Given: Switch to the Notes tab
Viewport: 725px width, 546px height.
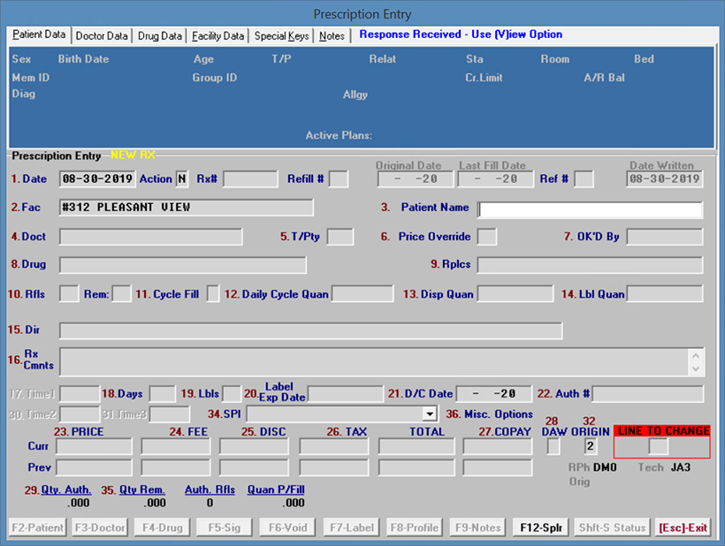Looking at the screenshot, I should click(332, 36).
